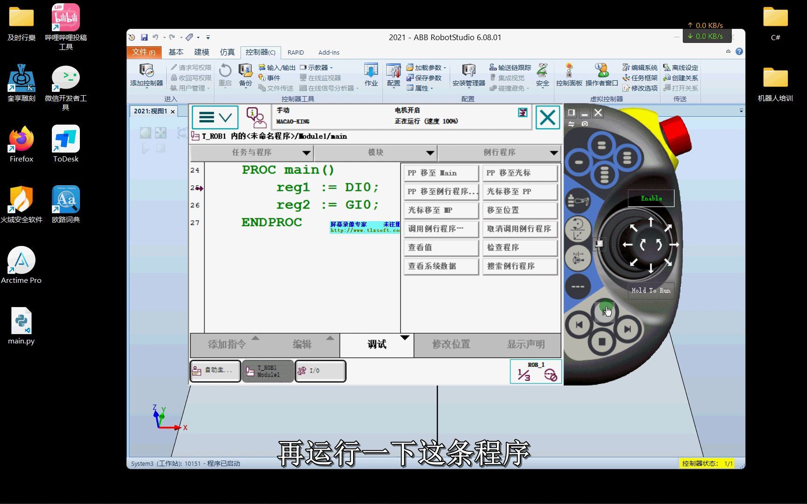Click the 光标移至 PP button
The height and width of the screenshot is (504, 807).
[x=520, y=192]
